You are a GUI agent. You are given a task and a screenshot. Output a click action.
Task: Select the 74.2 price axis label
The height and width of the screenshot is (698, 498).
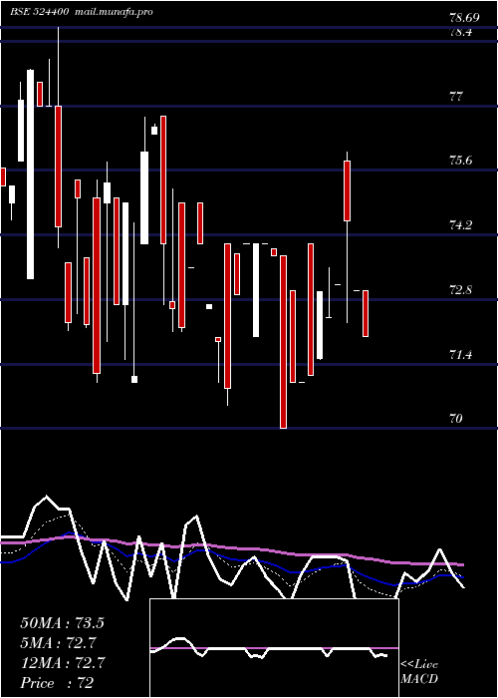[460, 224]
